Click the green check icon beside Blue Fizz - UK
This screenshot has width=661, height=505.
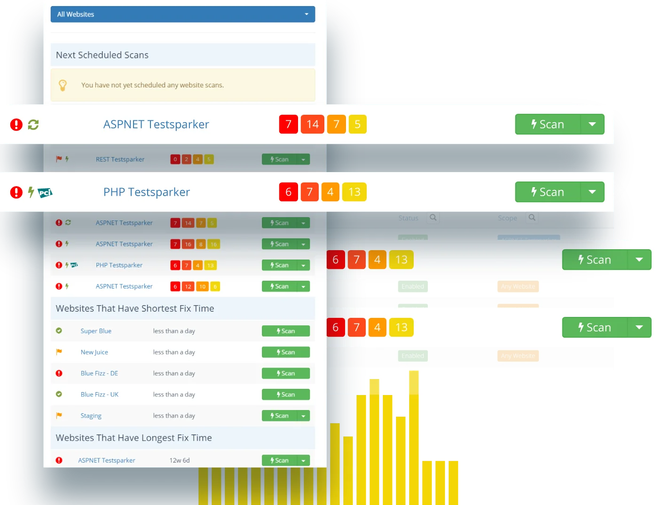point(59,394)
